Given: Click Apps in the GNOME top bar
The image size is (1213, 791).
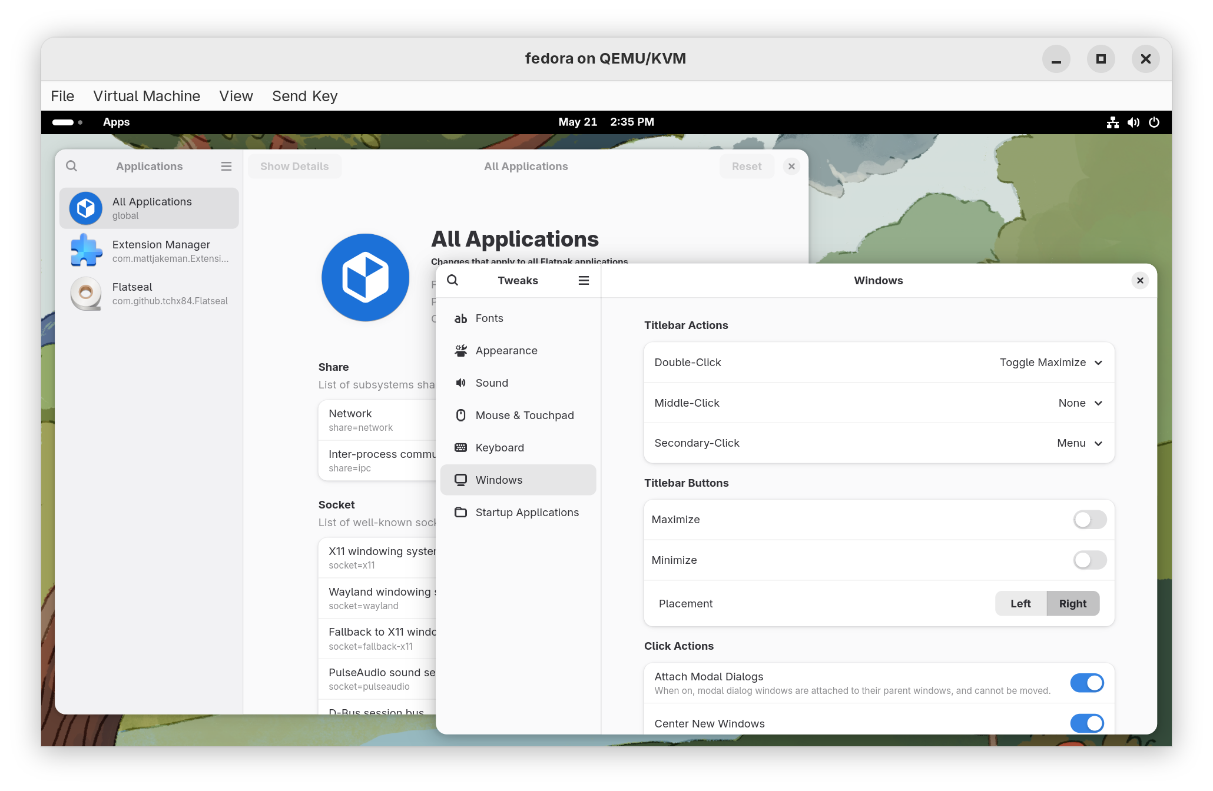Looking at the screenshot, I should click(x=116, y=122).
